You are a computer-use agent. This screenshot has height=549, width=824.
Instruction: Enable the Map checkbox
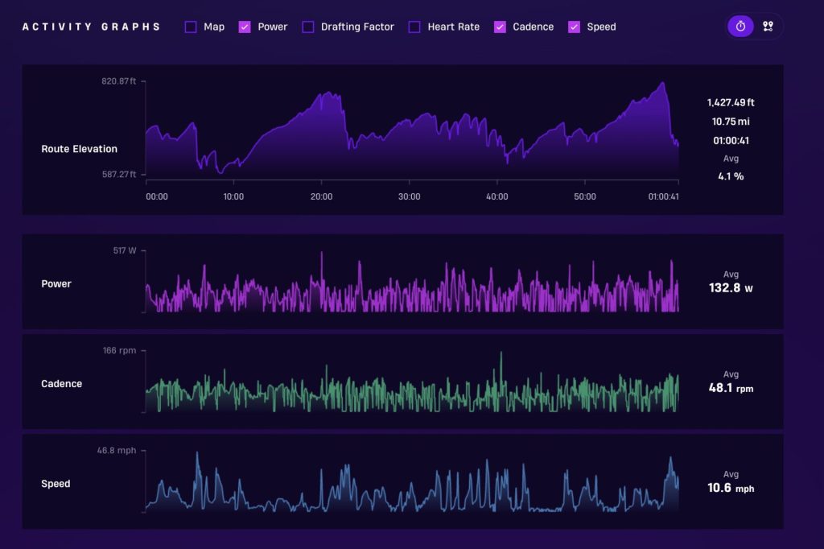(x=191, y=27)
